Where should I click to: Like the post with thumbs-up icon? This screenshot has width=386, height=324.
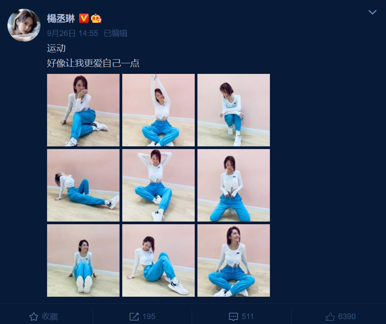tap(330, 317)
